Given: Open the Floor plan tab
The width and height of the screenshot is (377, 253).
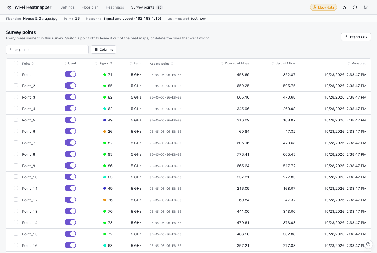Looking at the screenshot, I should [x=90, y=7].
